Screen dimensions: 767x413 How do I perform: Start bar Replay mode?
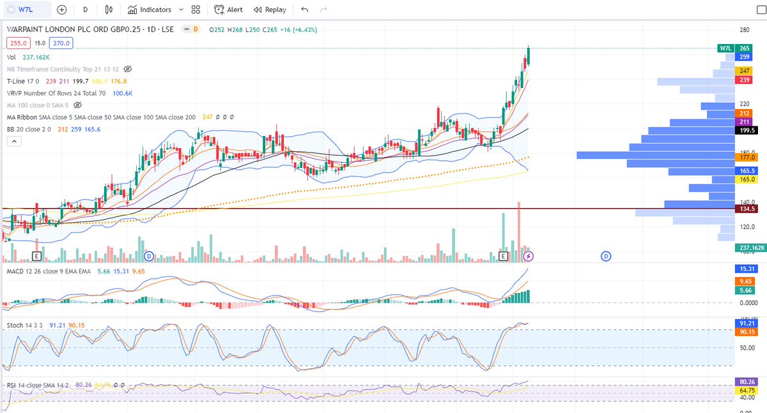(269, 10)
